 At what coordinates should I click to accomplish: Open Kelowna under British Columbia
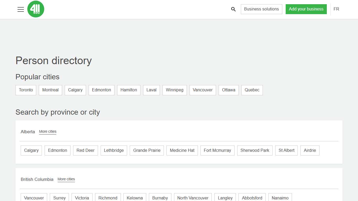(x=135, y=198)
